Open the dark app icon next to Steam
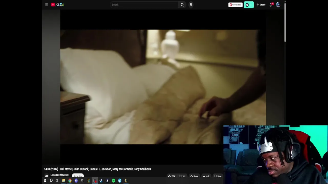 (x=107, y=181)
